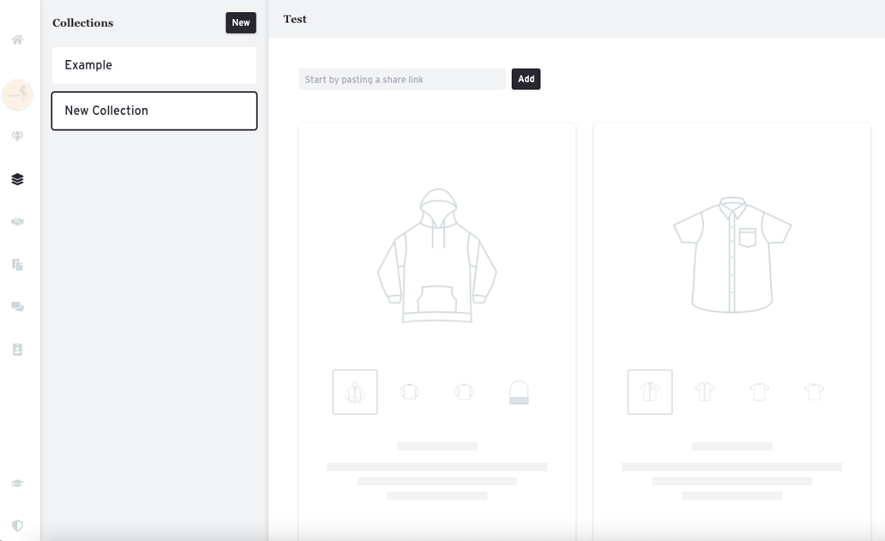This screenshot has height=541, width=885.
Task: Select the Home icon in the sidebar
Action: click(x=17, y=39)
